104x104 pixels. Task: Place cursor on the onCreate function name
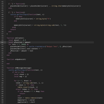(18, 38)
